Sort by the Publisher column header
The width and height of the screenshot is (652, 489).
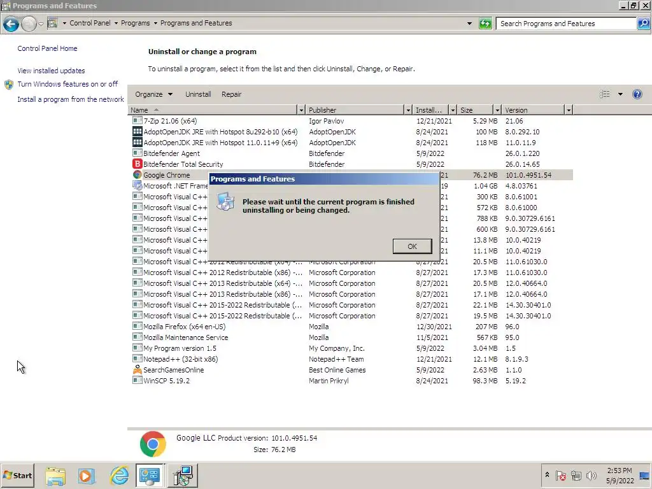coord(355,110)
